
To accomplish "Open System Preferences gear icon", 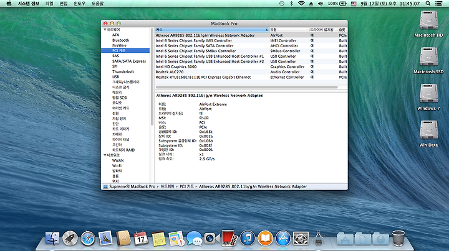I will [x=301, y=239].
